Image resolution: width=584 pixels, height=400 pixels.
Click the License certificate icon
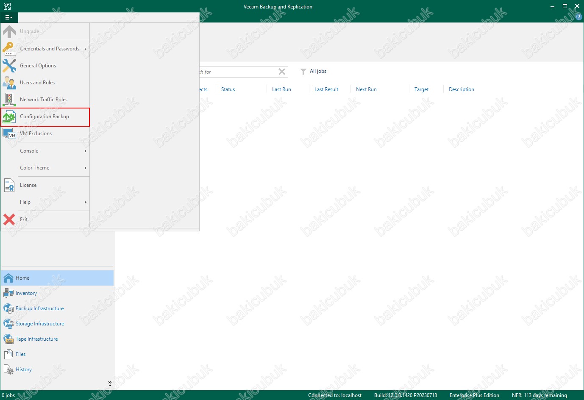coord(9,185)
